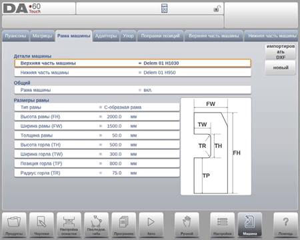Select Верхняя часть машины Delem 01 H1030 row
This screenshot has width=300, height=240.
133,63
